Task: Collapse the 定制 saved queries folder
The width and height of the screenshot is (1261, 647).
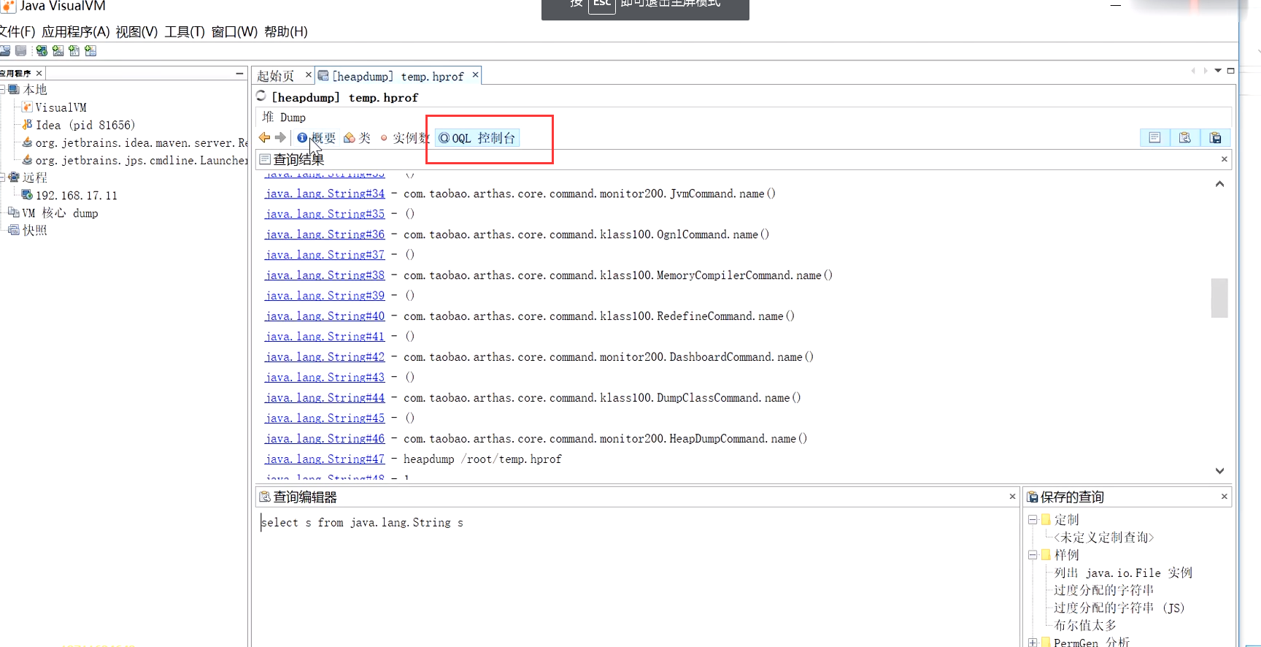Action: coord(1033,519)
